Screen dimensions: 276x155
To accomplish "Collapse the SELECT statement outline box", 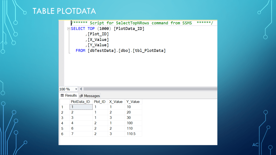I will click(69, 29).
